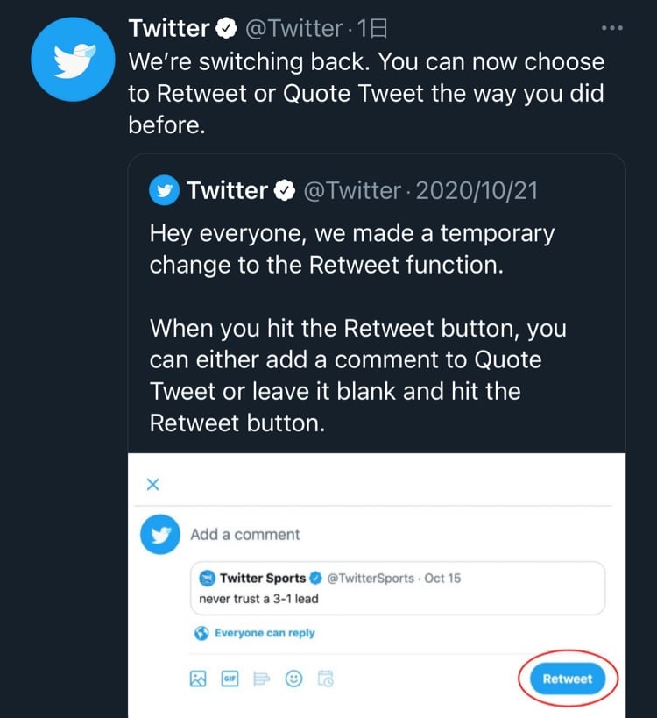Open the emoji picker icon

293,678
